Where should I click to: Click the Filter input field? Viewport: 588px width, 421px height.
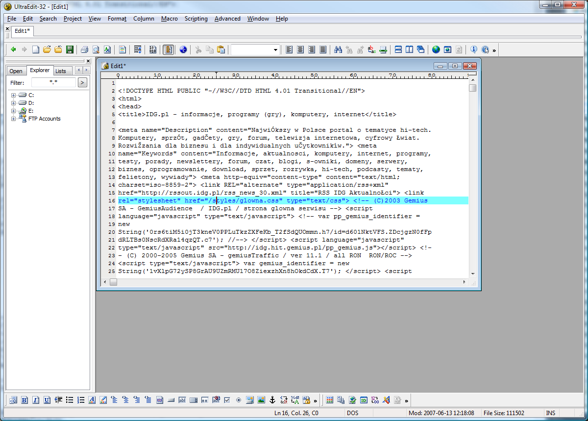tap(53, 82)
